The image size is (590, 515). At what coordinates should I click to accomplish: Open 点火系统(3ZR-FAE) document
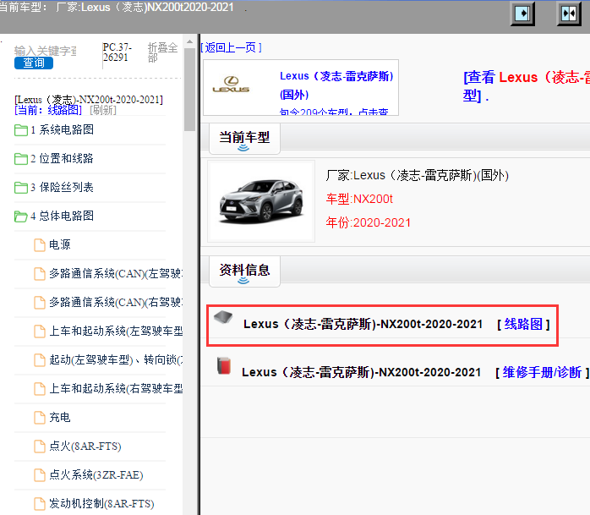tap(96, 474)
